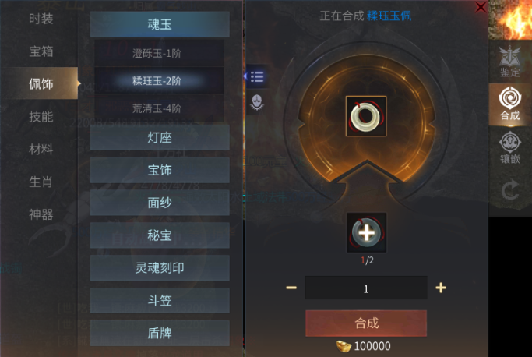Decrease quantity with minus button
Image resolution: width=532 pixels, height=357 pixels.
coord(291,288)
